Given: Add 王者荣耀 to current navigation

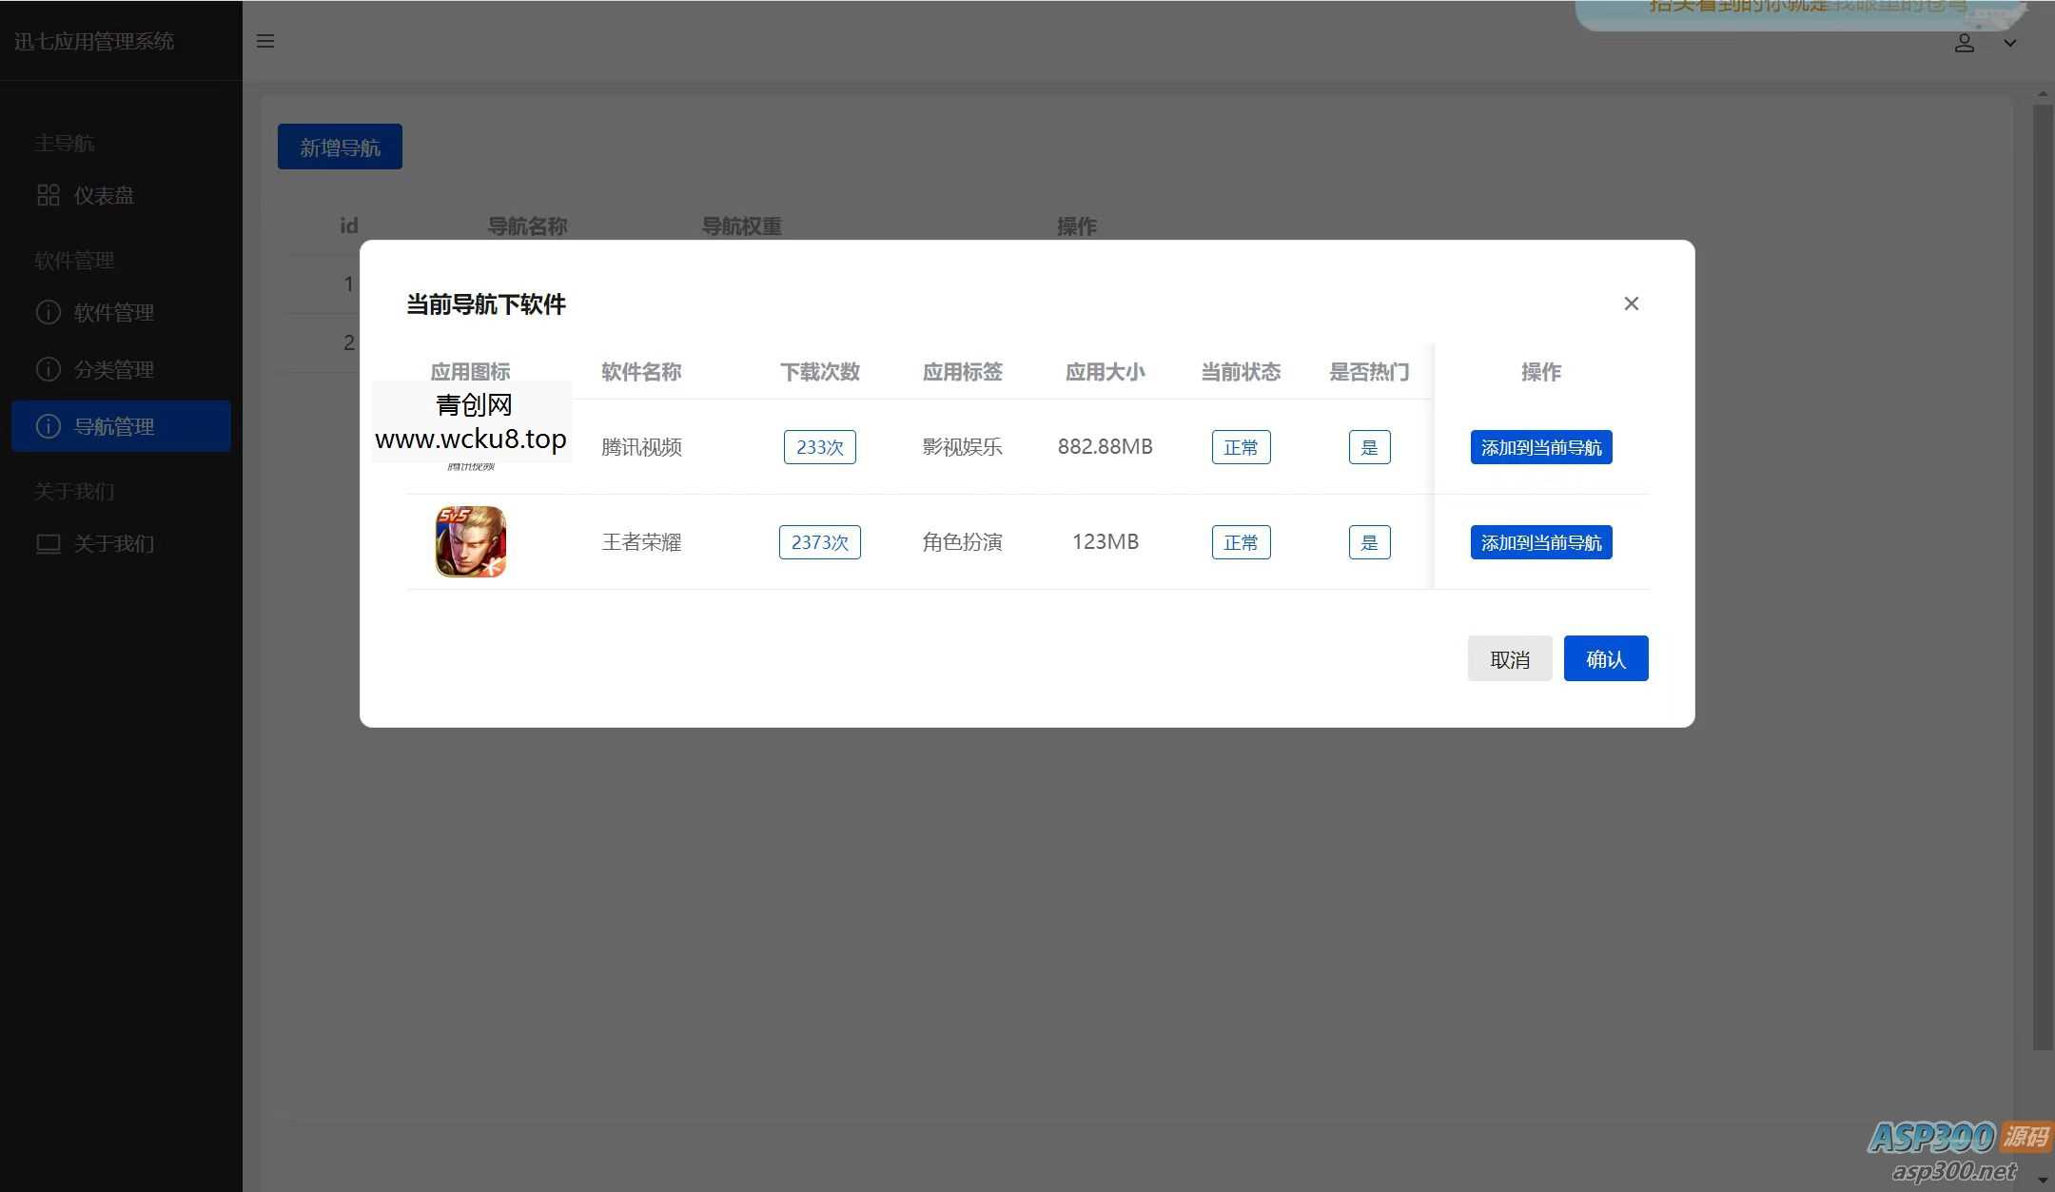Looking at the screenshot, I should click(1540, 542).
